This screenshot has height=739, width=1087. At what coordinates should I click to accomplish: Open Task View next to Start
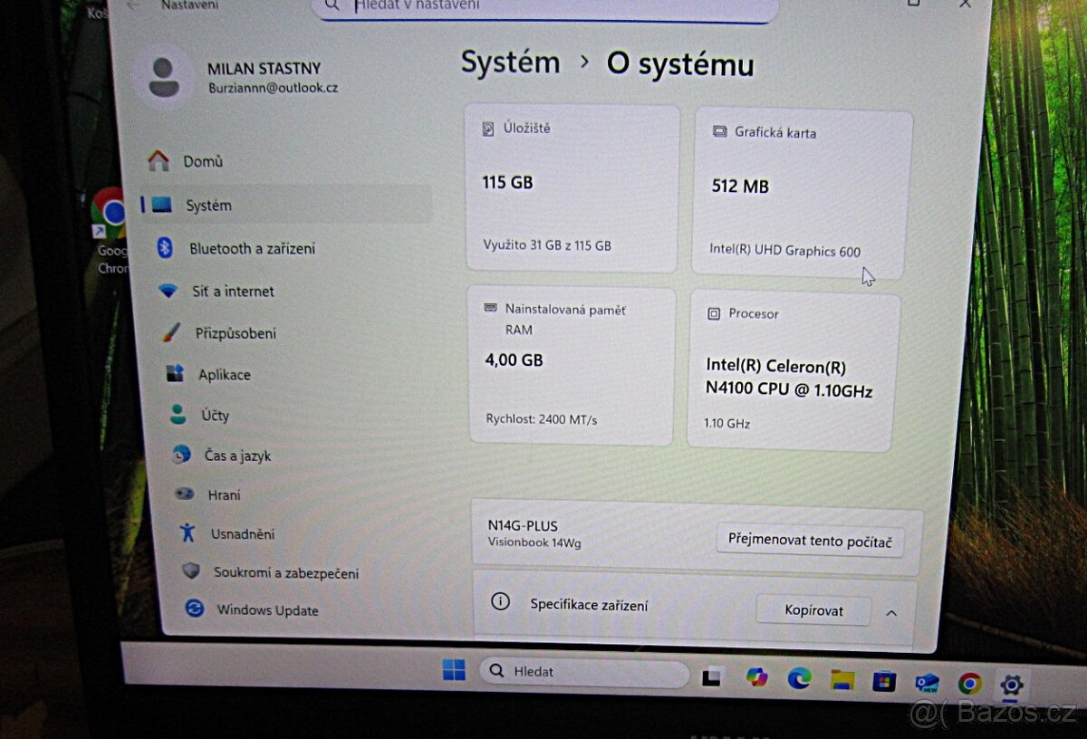click(x=713, y=676)
